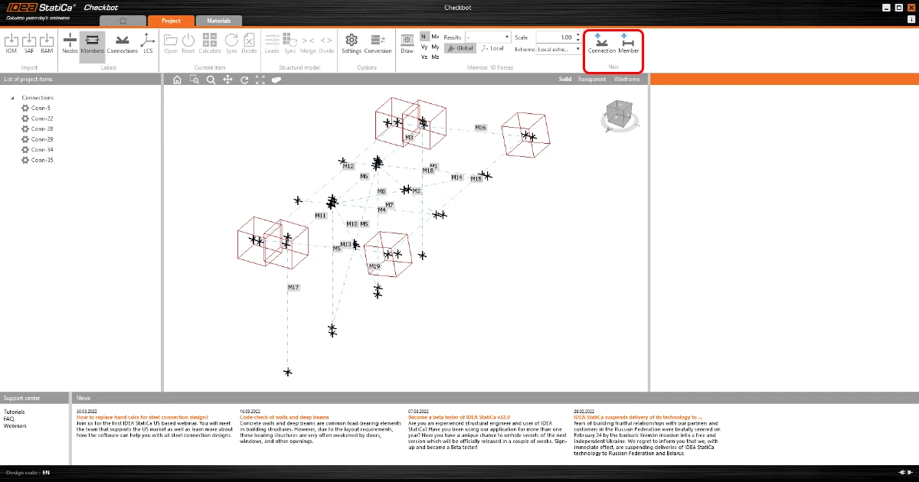919x482 pixels.
Task: Switch to the Project tab
Action: (x=171, y=21)
